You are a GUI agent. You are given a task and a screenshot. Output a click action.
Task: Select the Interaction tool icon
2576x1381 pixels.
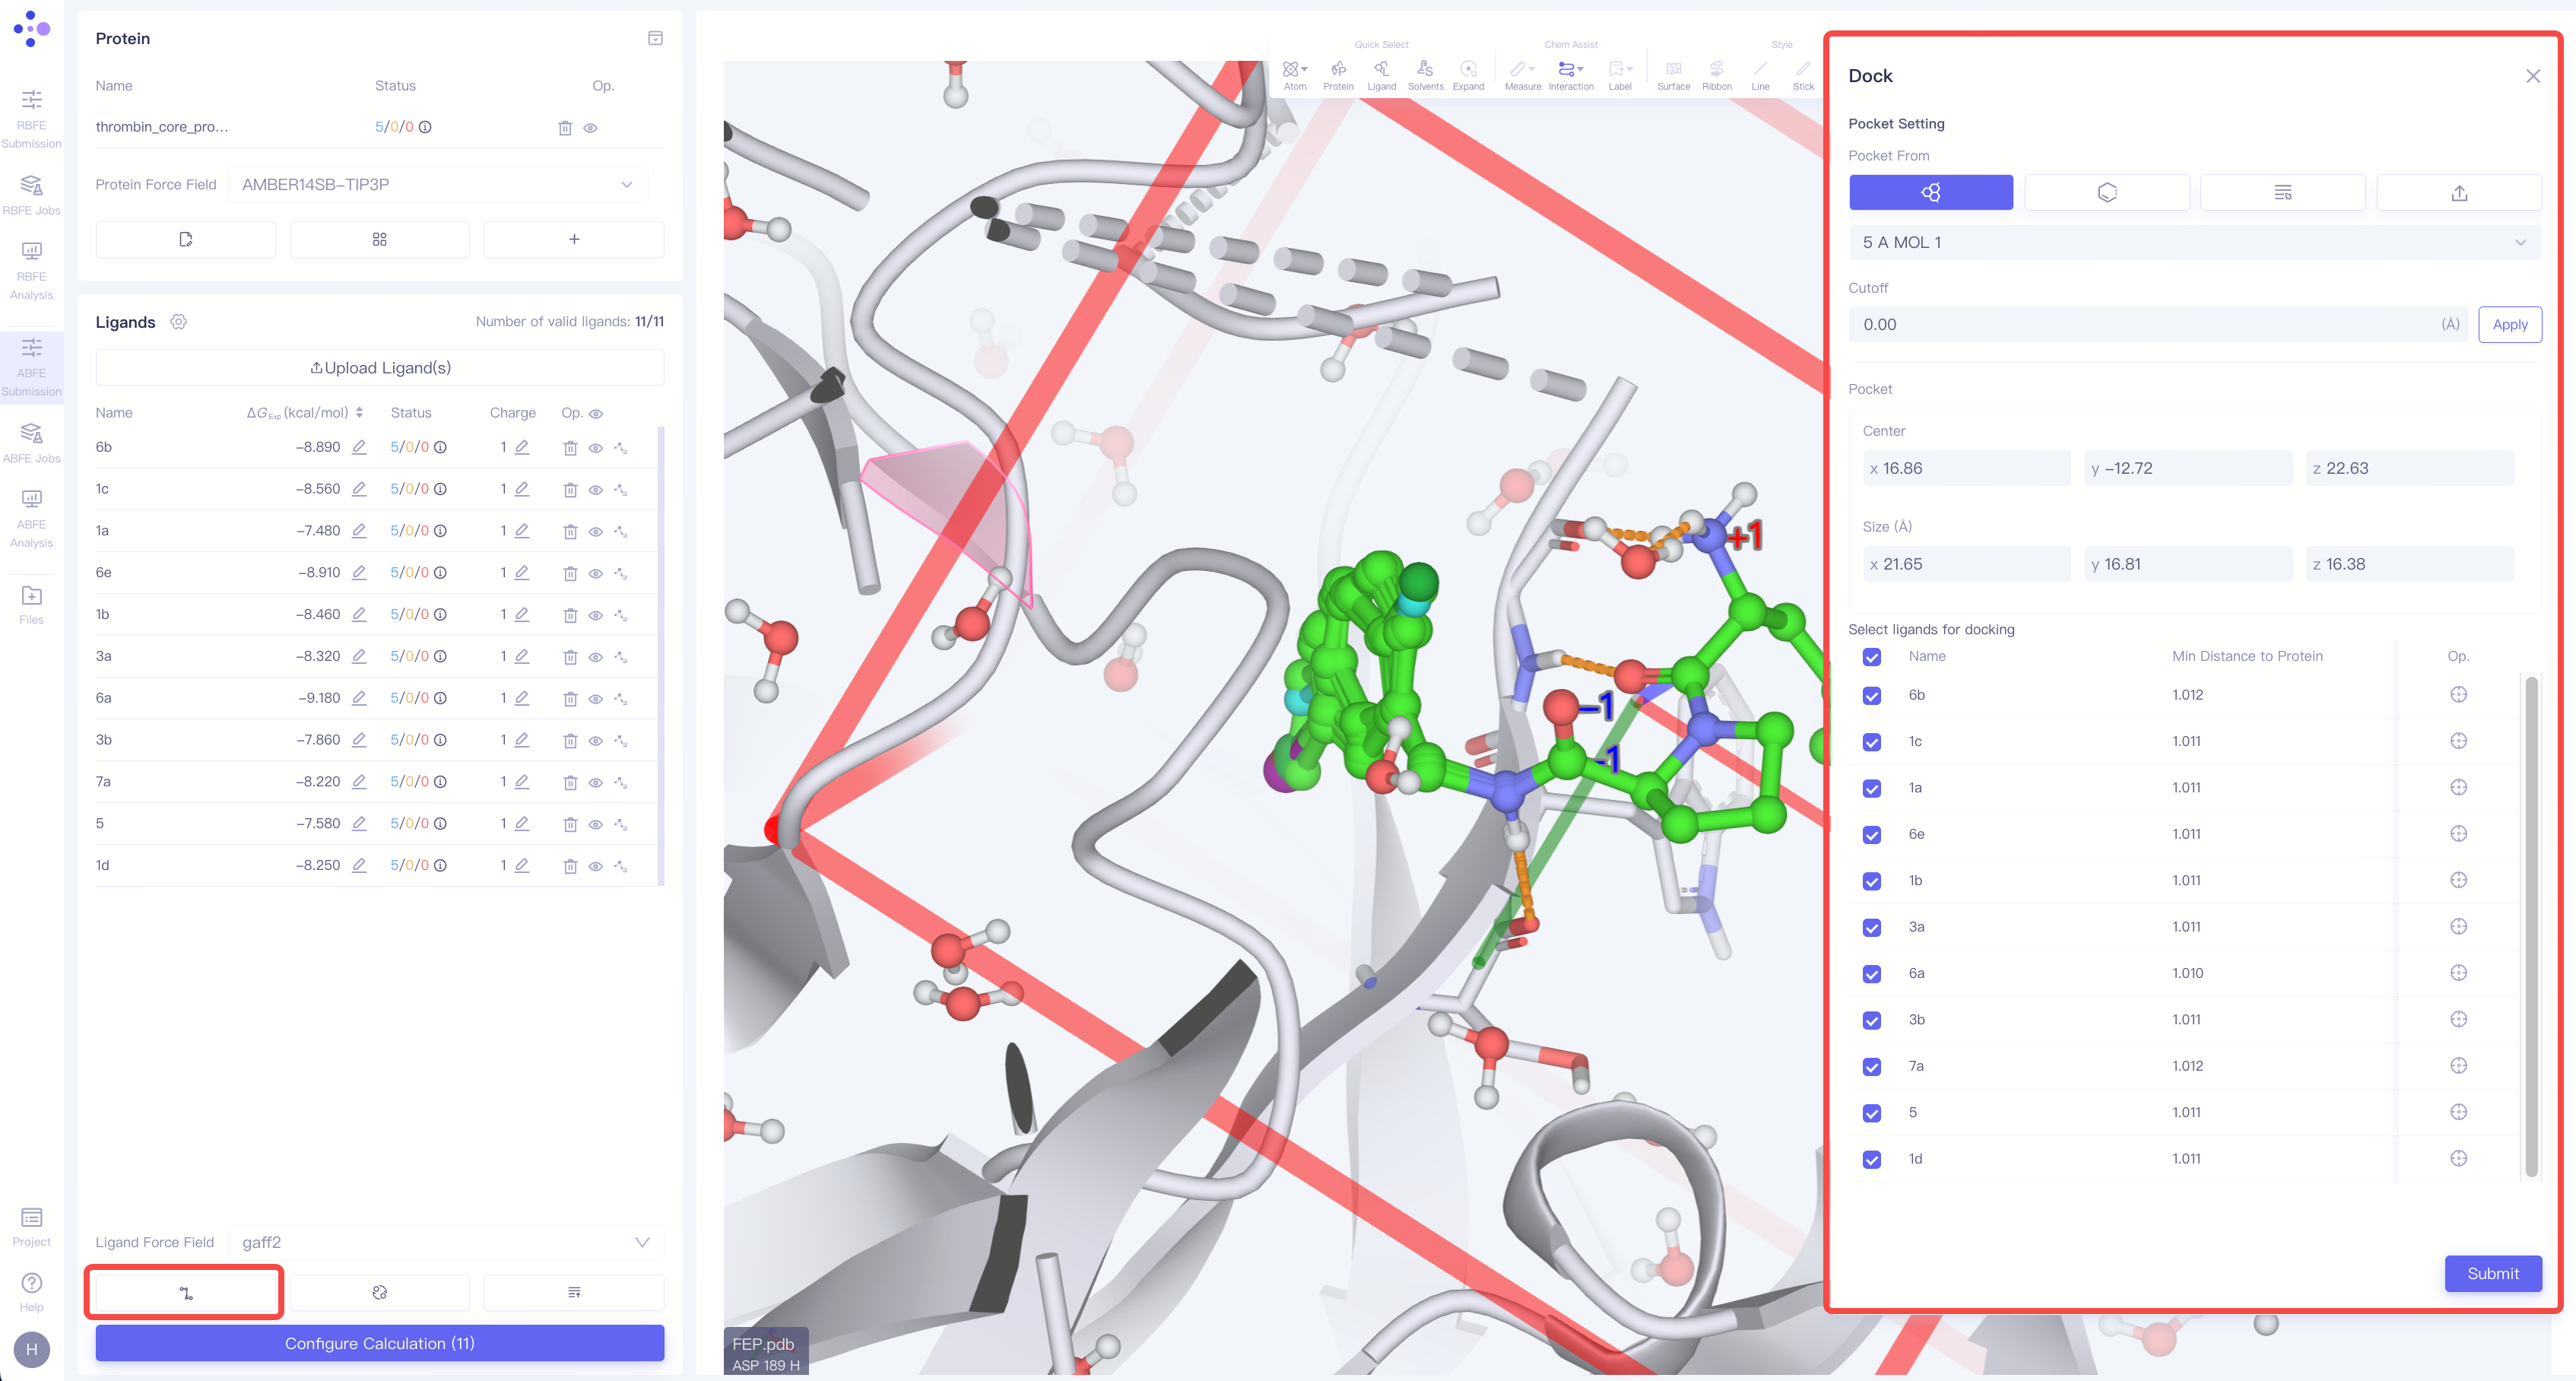[1570, 72]
